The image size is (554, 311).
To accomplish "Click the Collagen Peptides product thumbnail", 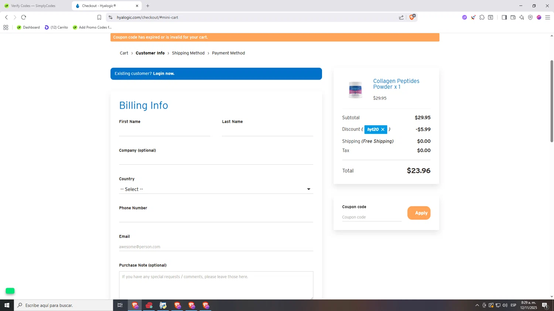I will [355, 90].
